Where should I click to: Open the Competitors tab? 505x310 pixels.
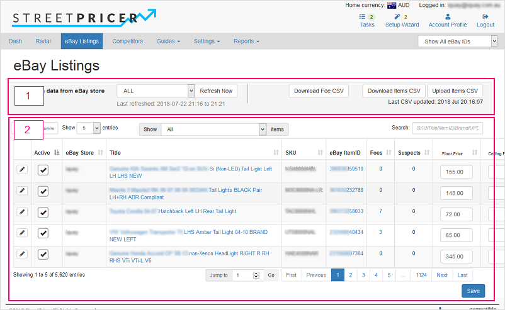pos(127,42)
